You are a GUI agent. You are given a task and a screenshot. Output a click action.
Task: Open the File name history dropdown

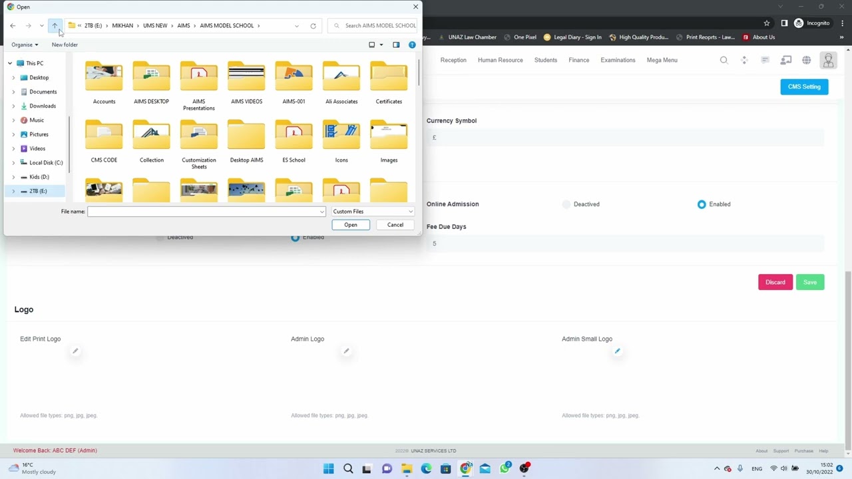coord(322,212)
